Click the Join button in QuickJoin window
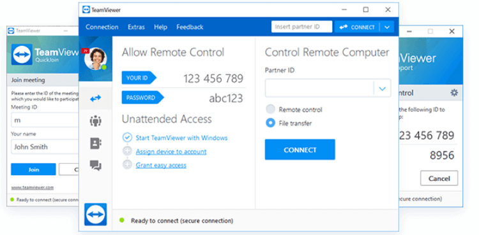This screenshot has height=235, width=479. coord(33,169)
